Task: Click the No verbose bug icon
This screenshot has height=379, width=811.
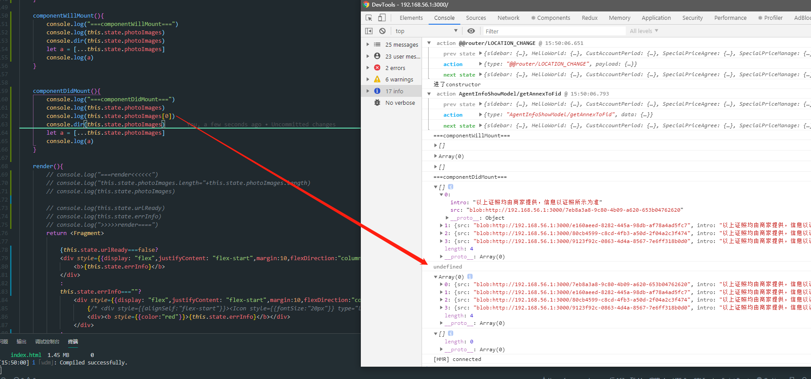Action: click(377, 103)
